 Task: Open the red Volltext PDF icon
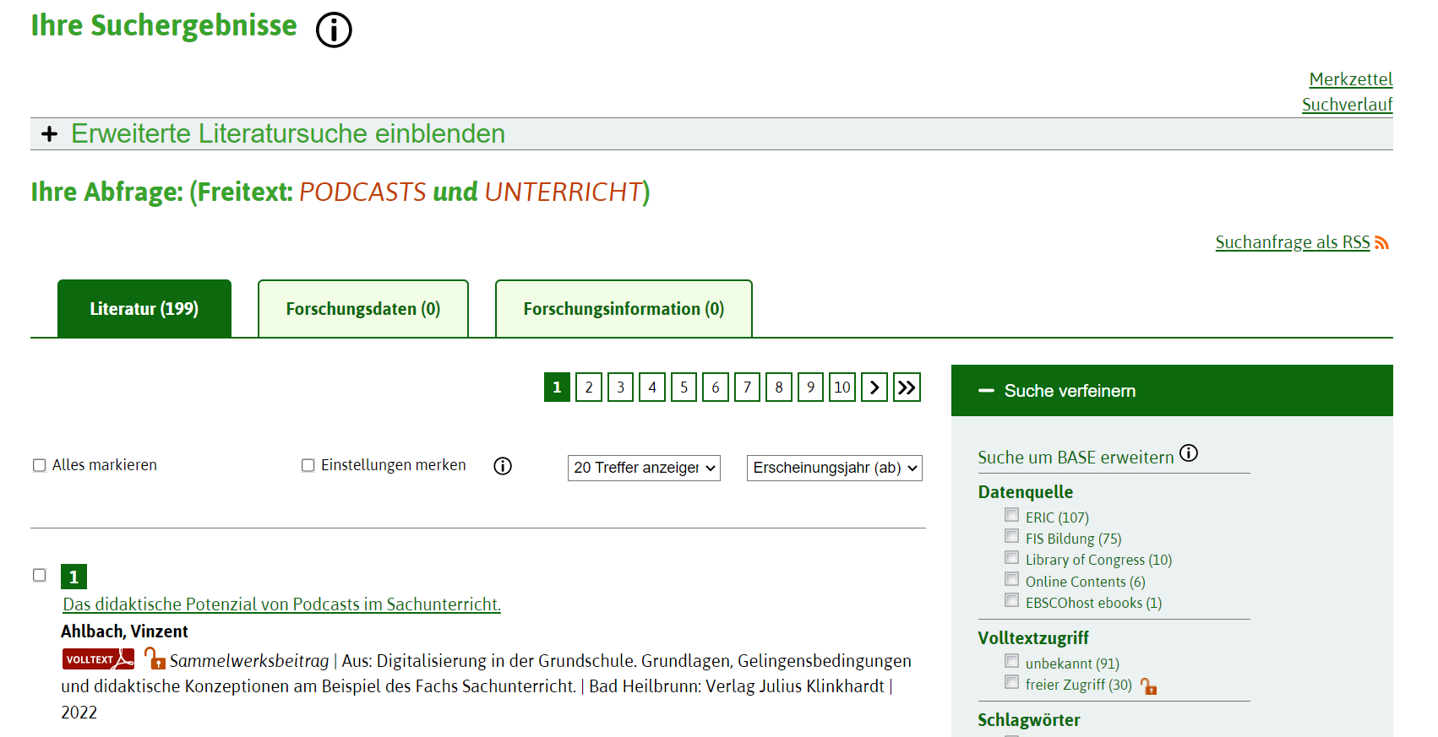98,659
